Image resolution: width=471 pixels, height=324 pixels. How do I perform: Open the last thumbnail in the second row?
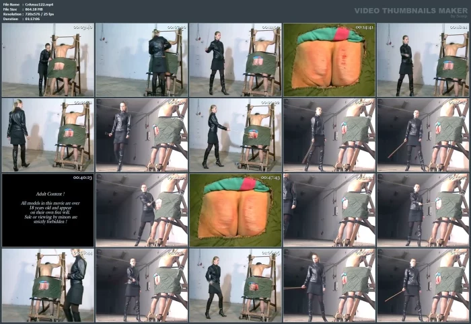(423, 134)
